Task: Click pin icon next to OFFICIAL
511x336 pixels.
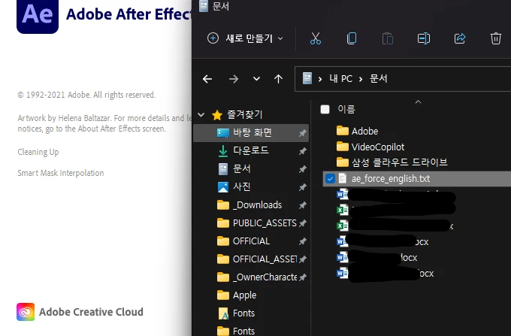Action: (x=303, y=241)
